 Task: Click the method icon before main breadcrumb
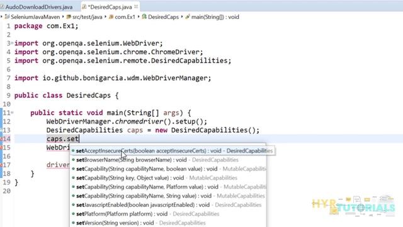point(188,17)
